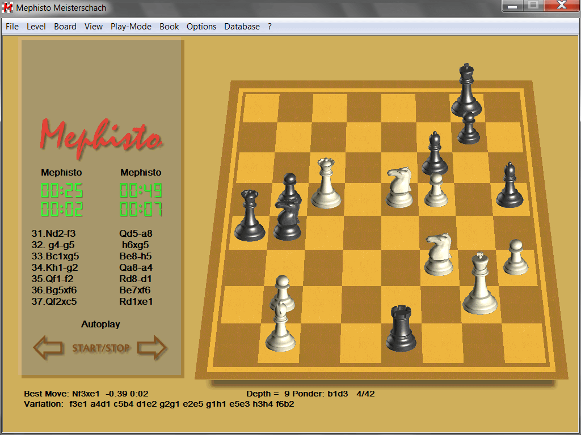581x435 pixels.
Task: Click move 35.Qf1-f2 in the move list
Action: [52, 279]
